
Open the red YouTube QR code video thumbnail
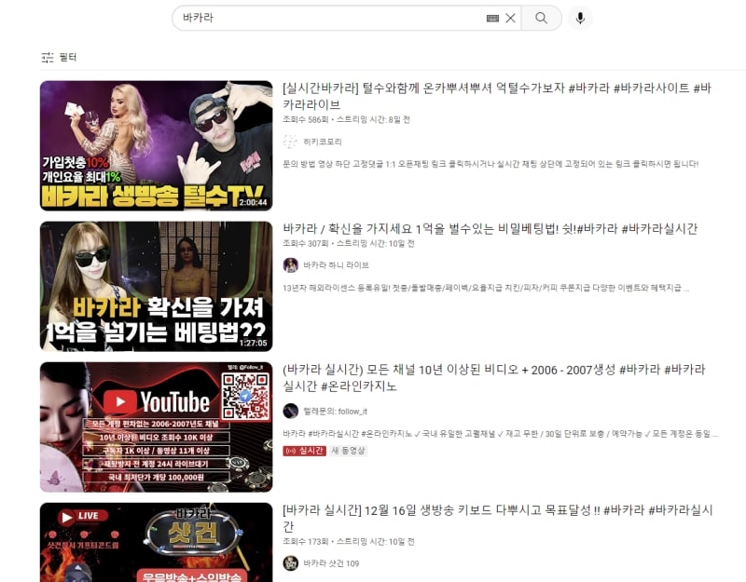click(156, 426)
